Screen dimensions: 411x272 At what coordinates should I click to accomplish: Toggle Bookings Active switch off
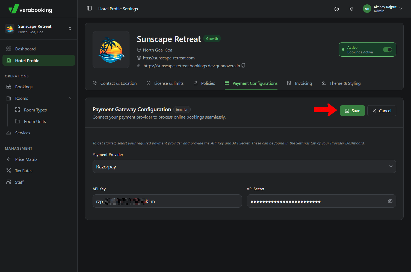(x=388, y=50)
